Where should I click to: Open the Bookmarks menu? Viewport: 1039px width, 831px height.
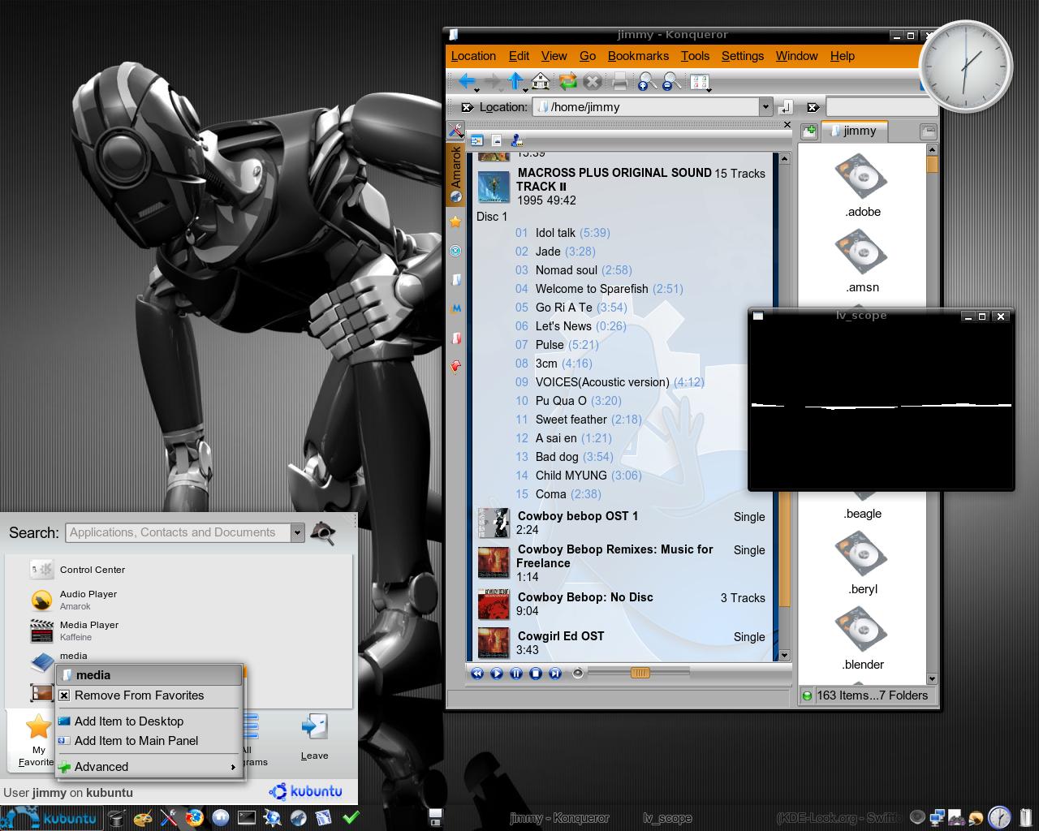pyautogui.click(x=638, y=56)
